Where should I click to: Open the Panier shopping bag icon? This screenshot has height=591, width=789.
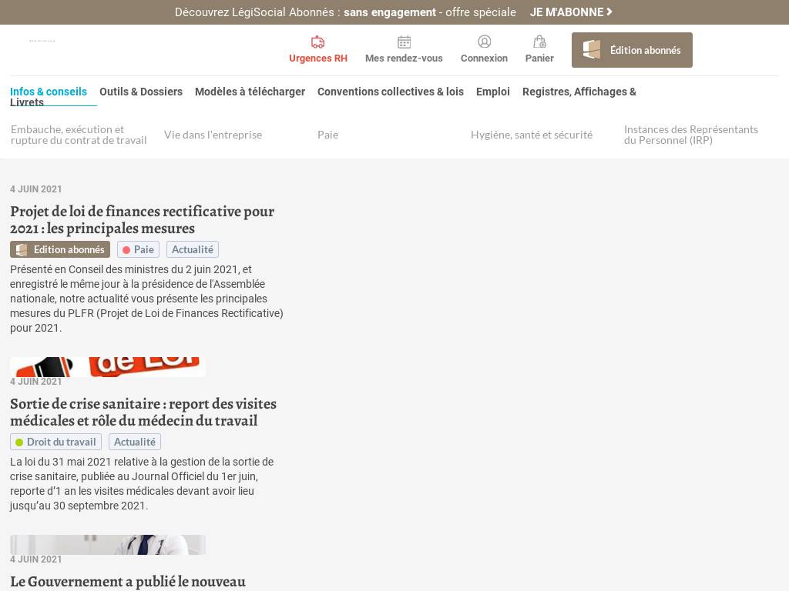tap(539, 42)
